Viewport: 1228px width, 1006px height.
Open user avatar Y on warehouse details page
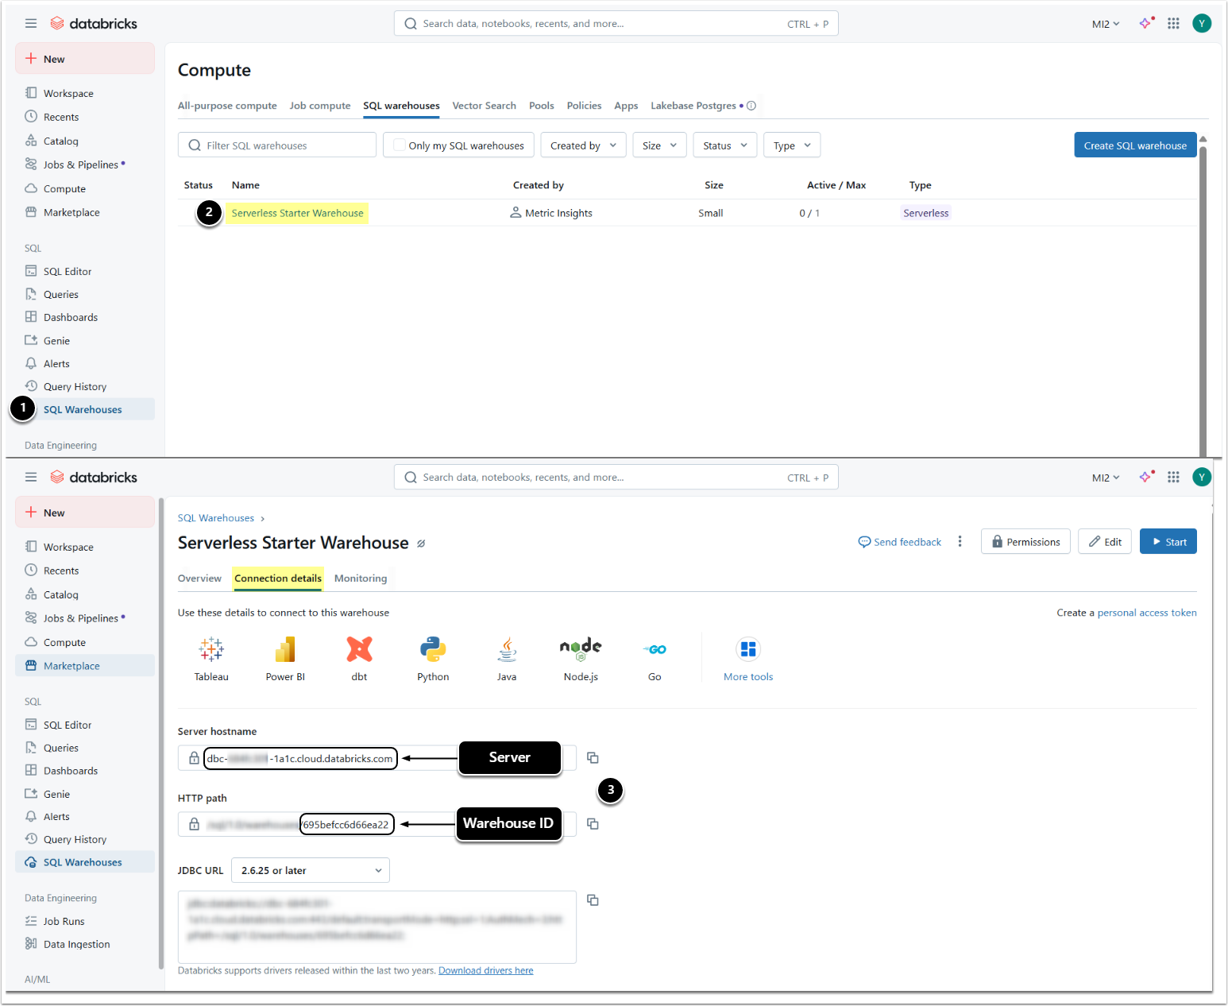tap(1202, 477)
